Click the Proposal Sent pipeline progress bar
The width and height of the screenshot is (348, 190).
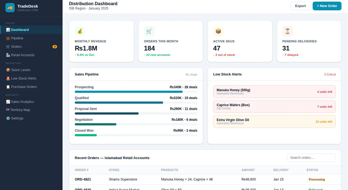[136, 114]
